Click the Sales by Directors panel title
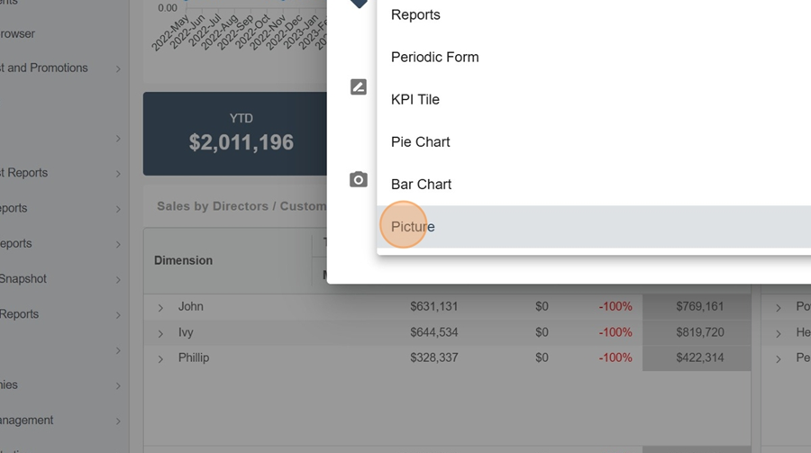Viewport: 811px width, 453px height. [241, 206]
